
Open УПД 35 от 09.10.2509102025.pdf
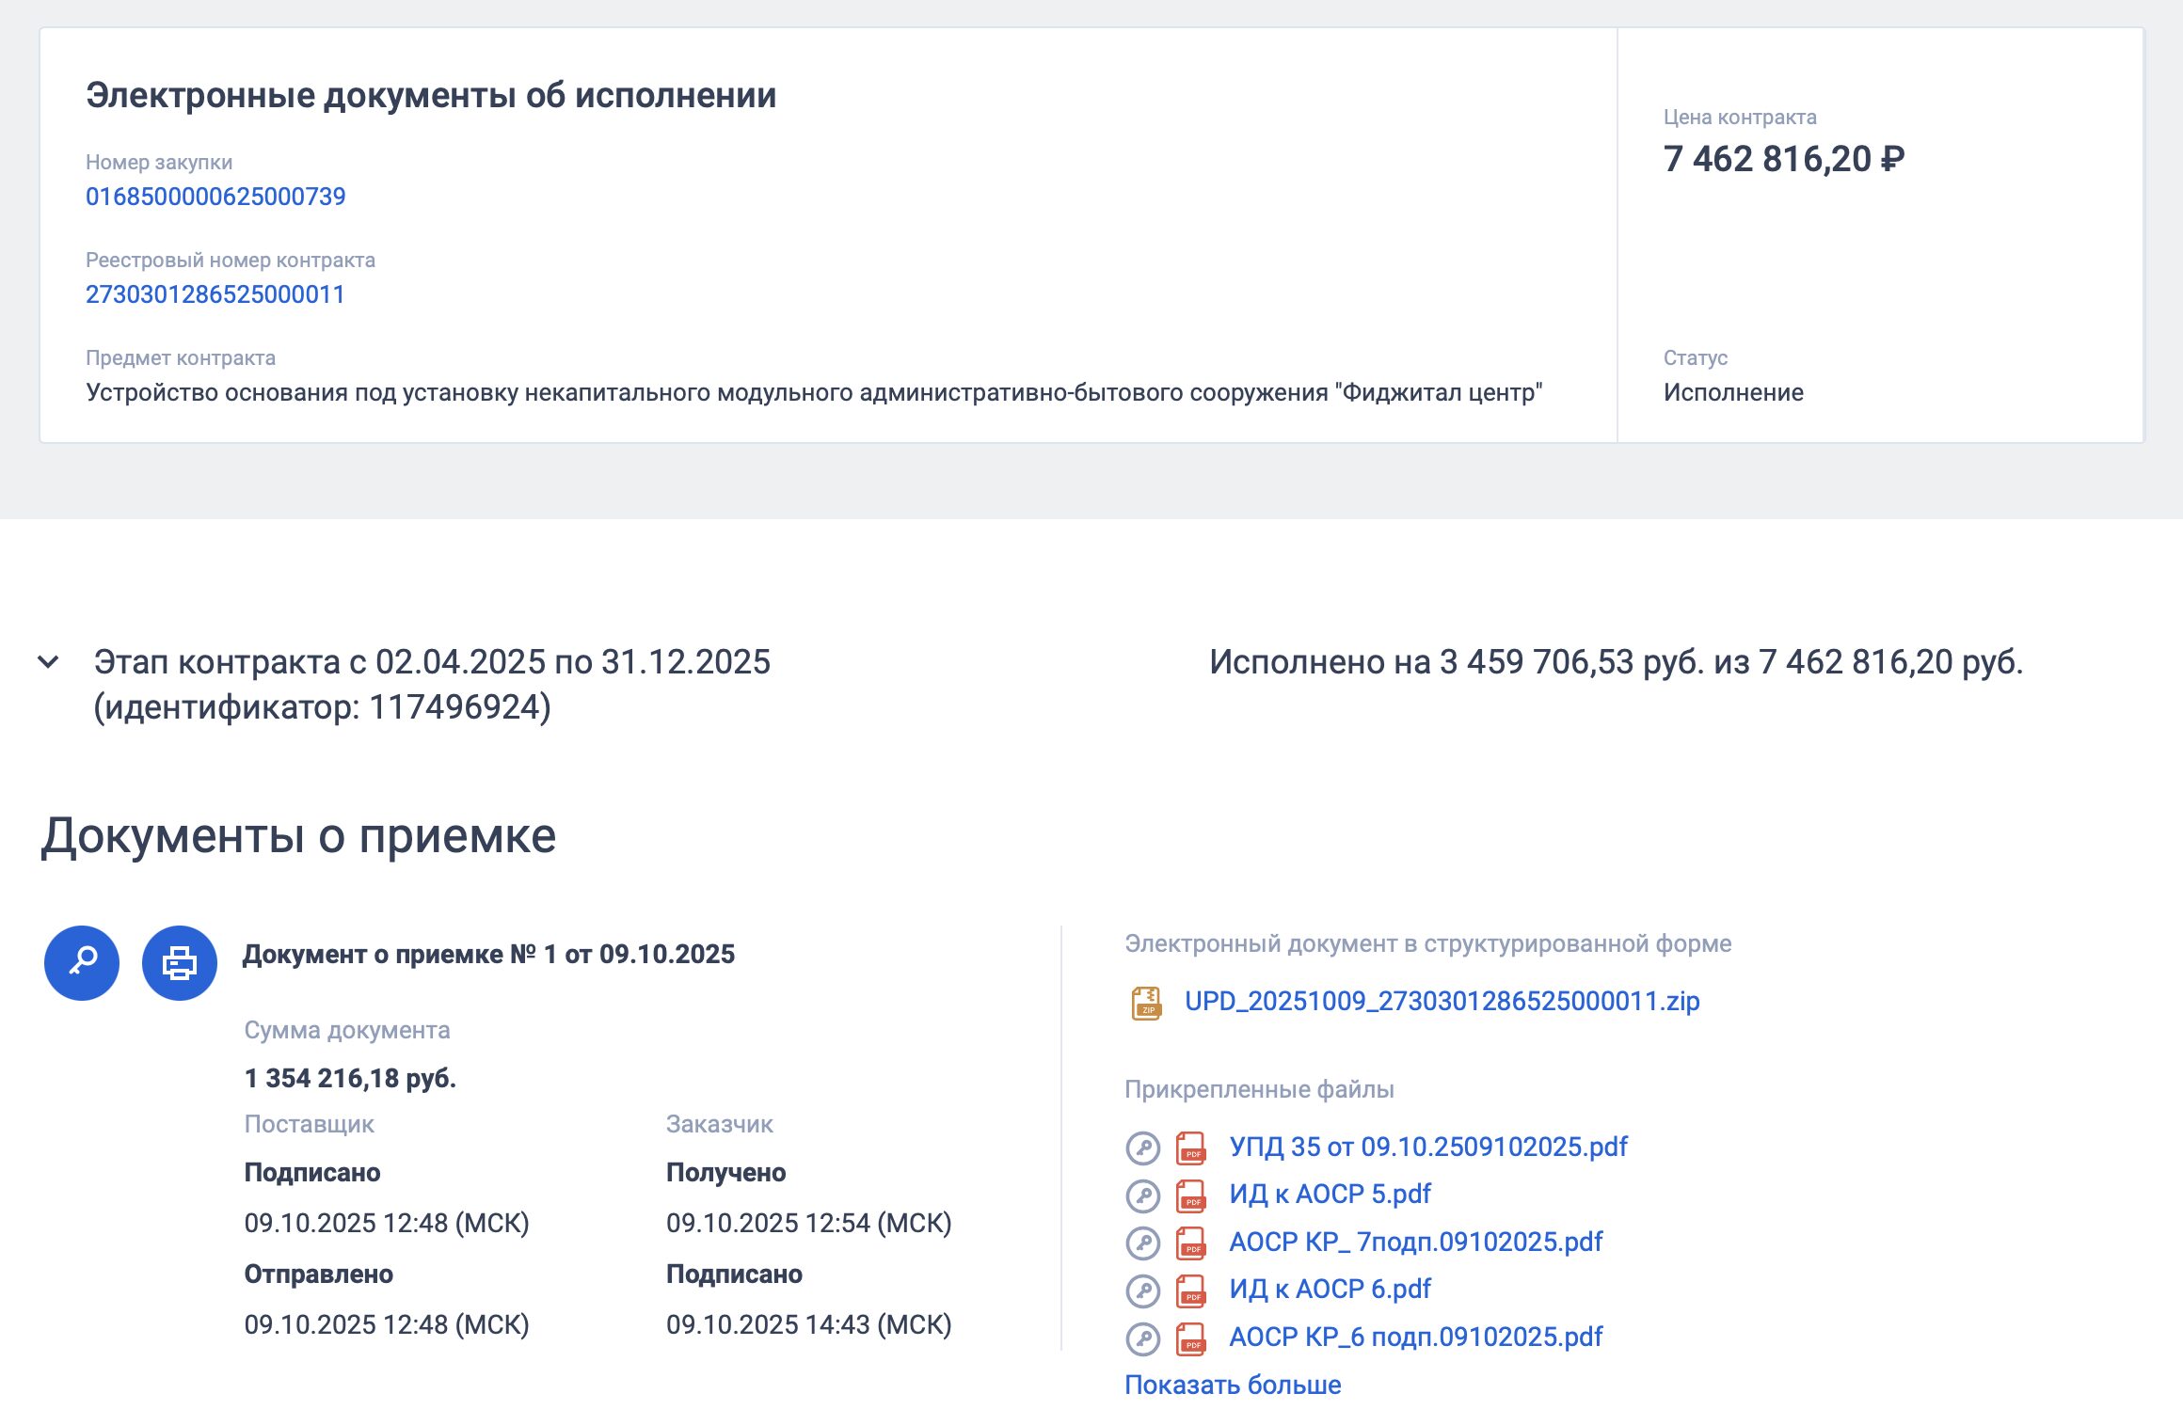(x=1428, y=1147)
